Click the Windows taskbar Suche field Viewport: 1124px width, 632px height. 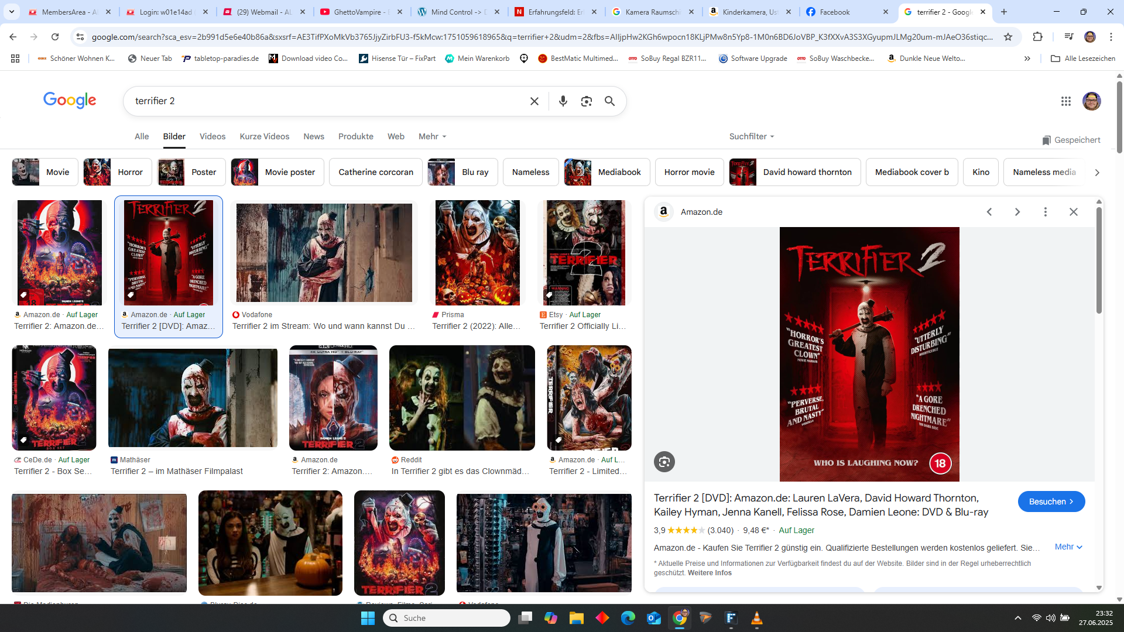(447, 618)
